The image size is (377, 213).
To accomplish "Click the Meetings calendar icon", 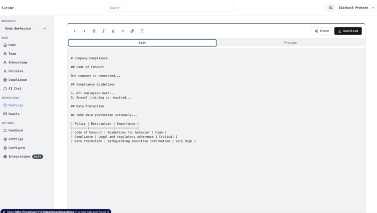I will pyautogui.click(x=5, y=105).
